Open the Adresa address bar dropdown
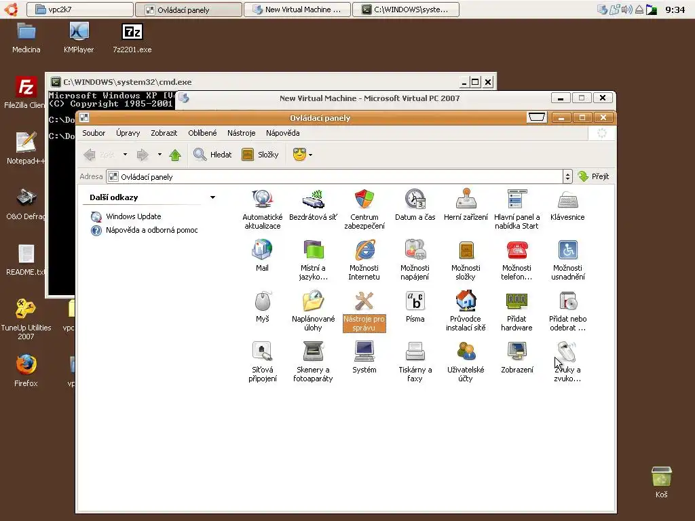This screenshot has height=521, width=695. (568, 177)
